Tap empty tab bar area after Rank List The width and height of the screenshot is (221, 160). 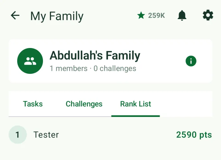pos(186,104)
